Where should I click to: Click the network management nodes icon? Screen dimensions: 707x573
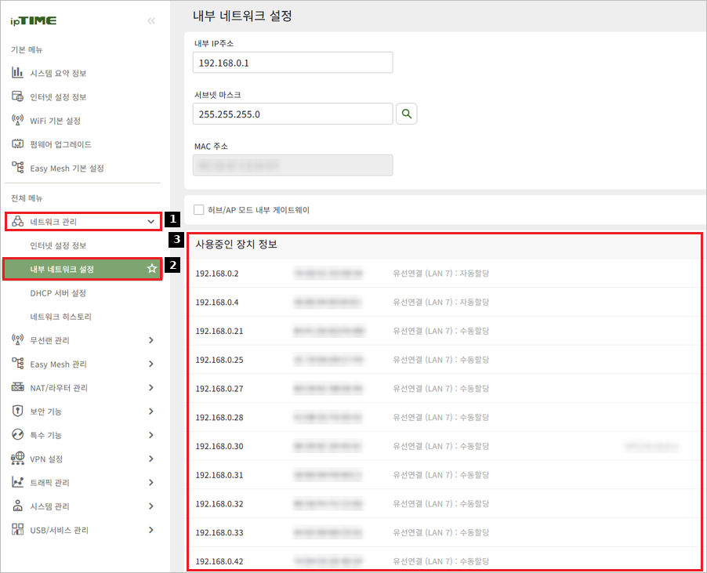click(17, 221)
